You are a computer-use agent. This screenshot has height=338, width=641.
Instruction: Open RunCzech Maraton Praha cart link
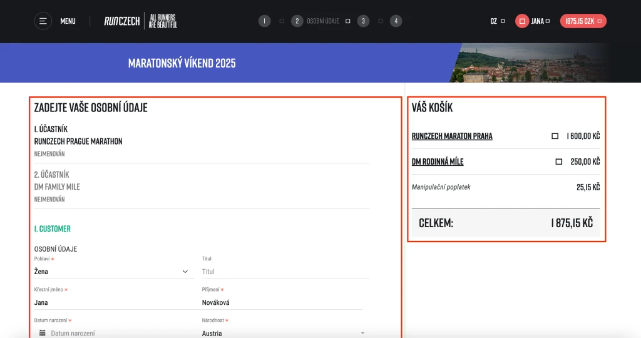coord(452,136)
